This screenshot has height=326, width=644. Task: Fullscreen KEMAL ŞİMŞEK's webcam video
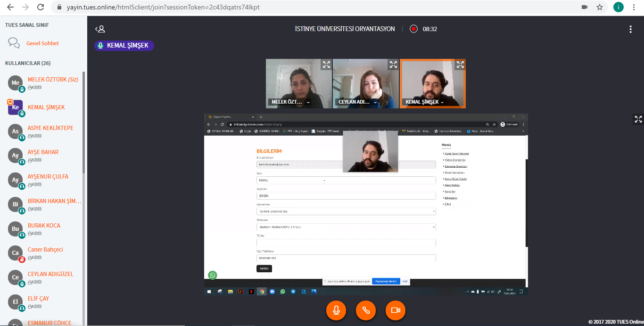(460, 65)
